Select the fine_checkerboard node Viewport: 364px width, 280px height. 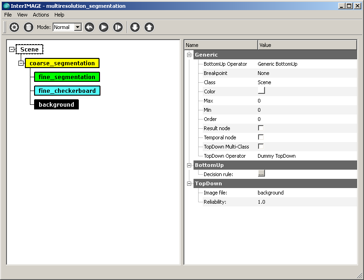pos(67,91)
